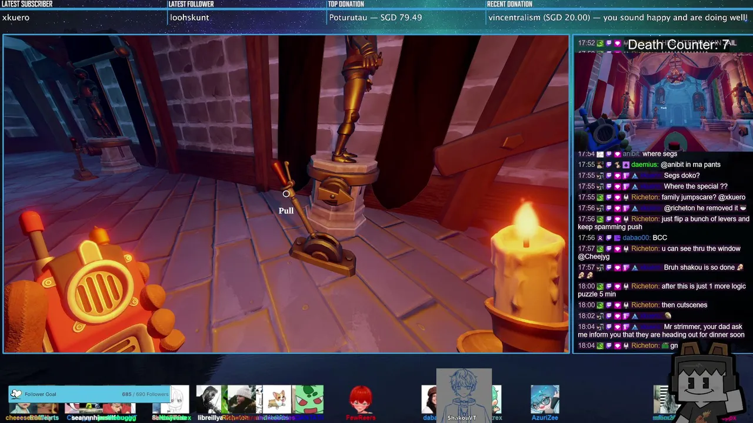Click the 'Bruh shakou is so done' message
The height and width of the screenshot is (423, 753).
[699, 267]
